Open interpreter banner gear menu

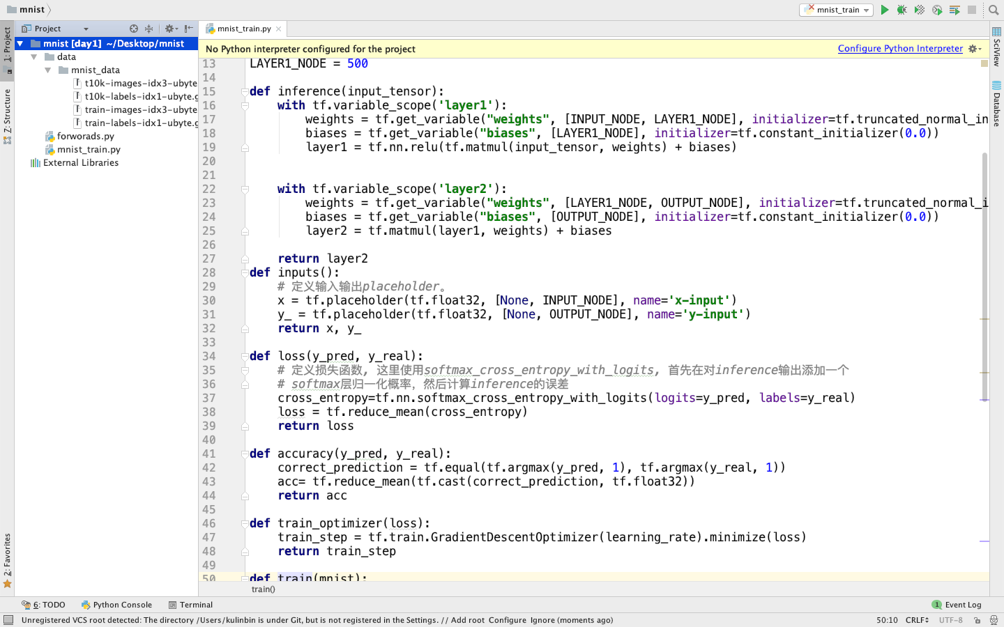[x=975, y=49]
